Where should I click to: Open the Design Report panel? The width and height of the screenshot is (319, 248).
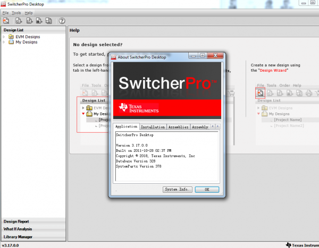(x=33, y=221)
